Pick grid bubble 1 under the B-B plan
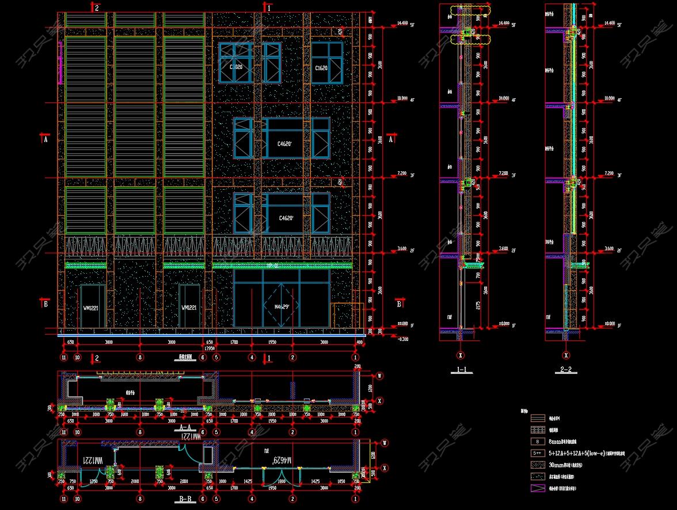 [356, 499]
